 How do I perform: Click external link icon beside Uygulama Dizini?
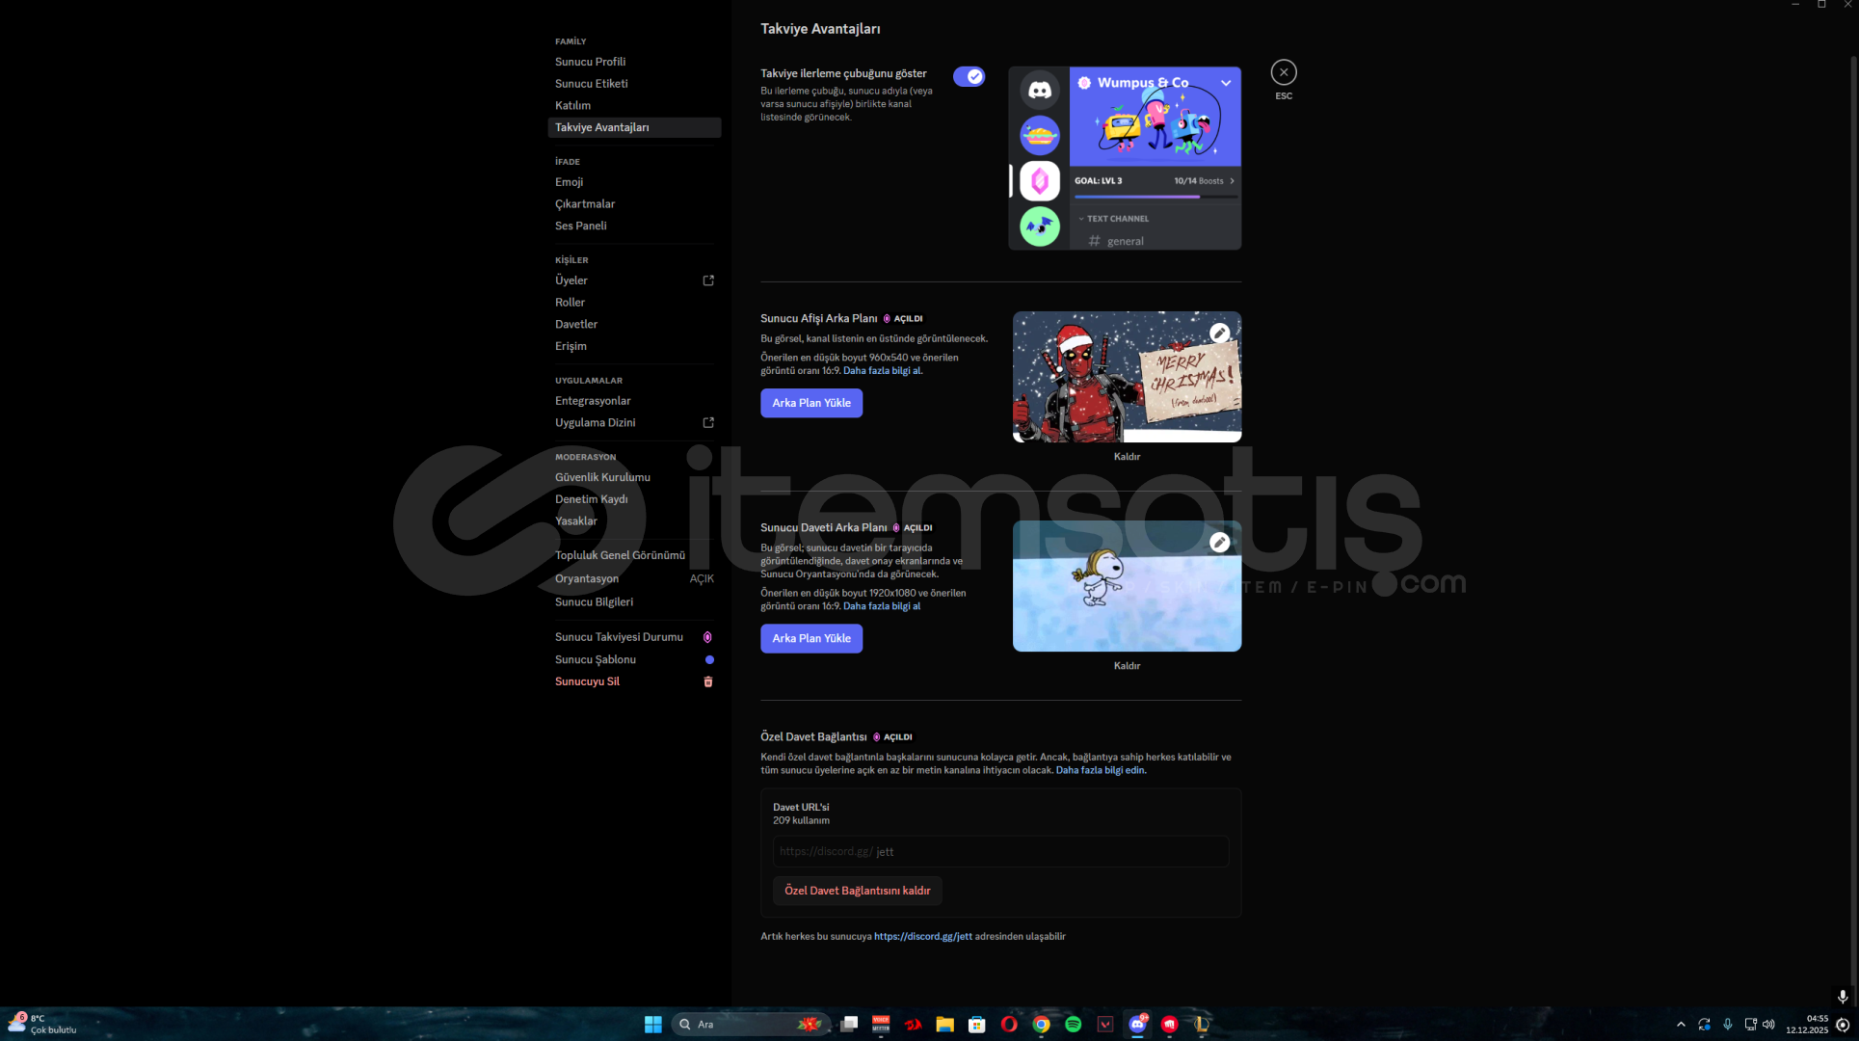pyautogui.click(x=708, y=422)
